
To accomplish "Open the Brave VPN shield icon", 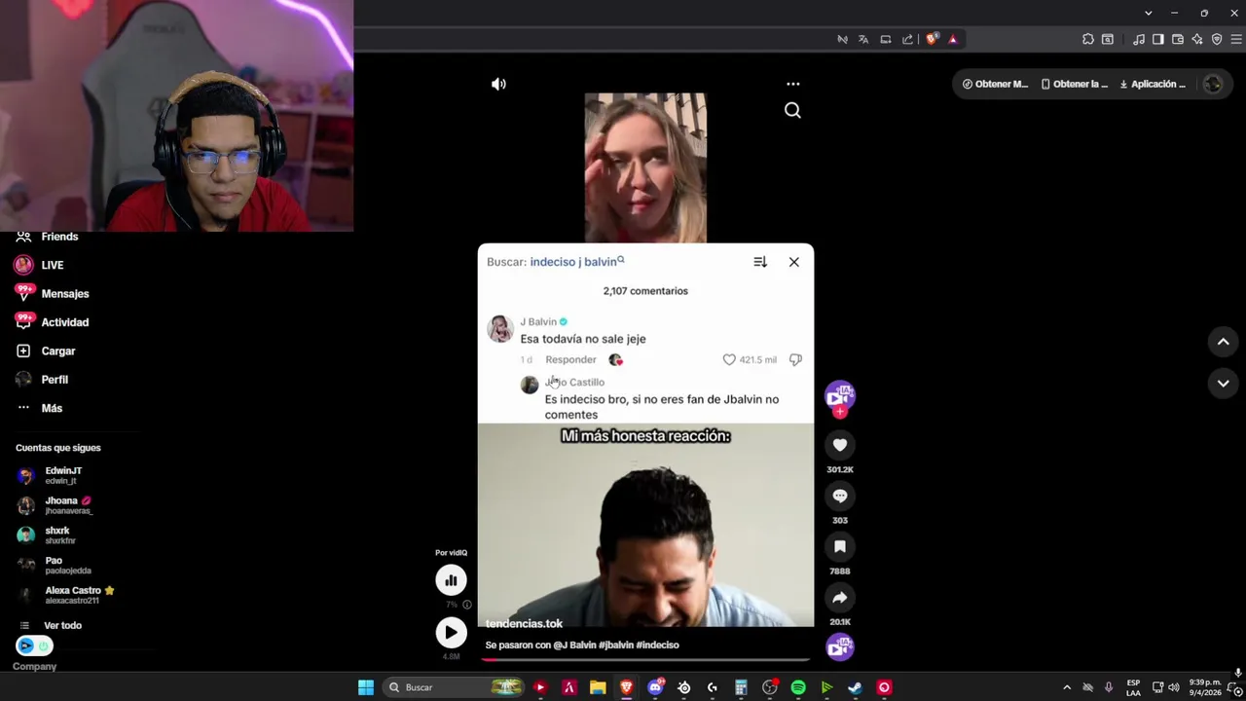I will (1217, 39).
